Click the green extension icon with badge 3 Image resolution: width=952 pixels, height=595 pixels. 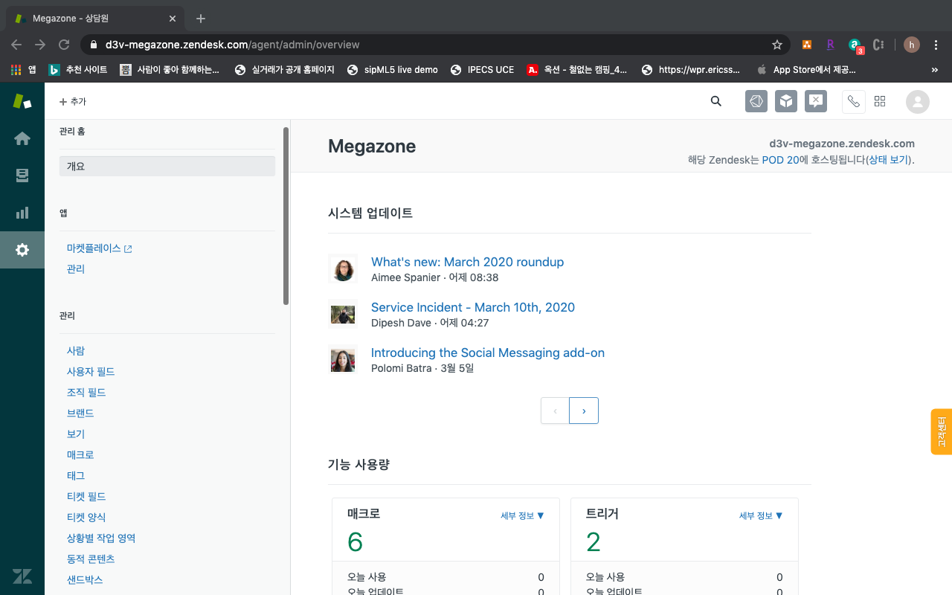(855, 46)
